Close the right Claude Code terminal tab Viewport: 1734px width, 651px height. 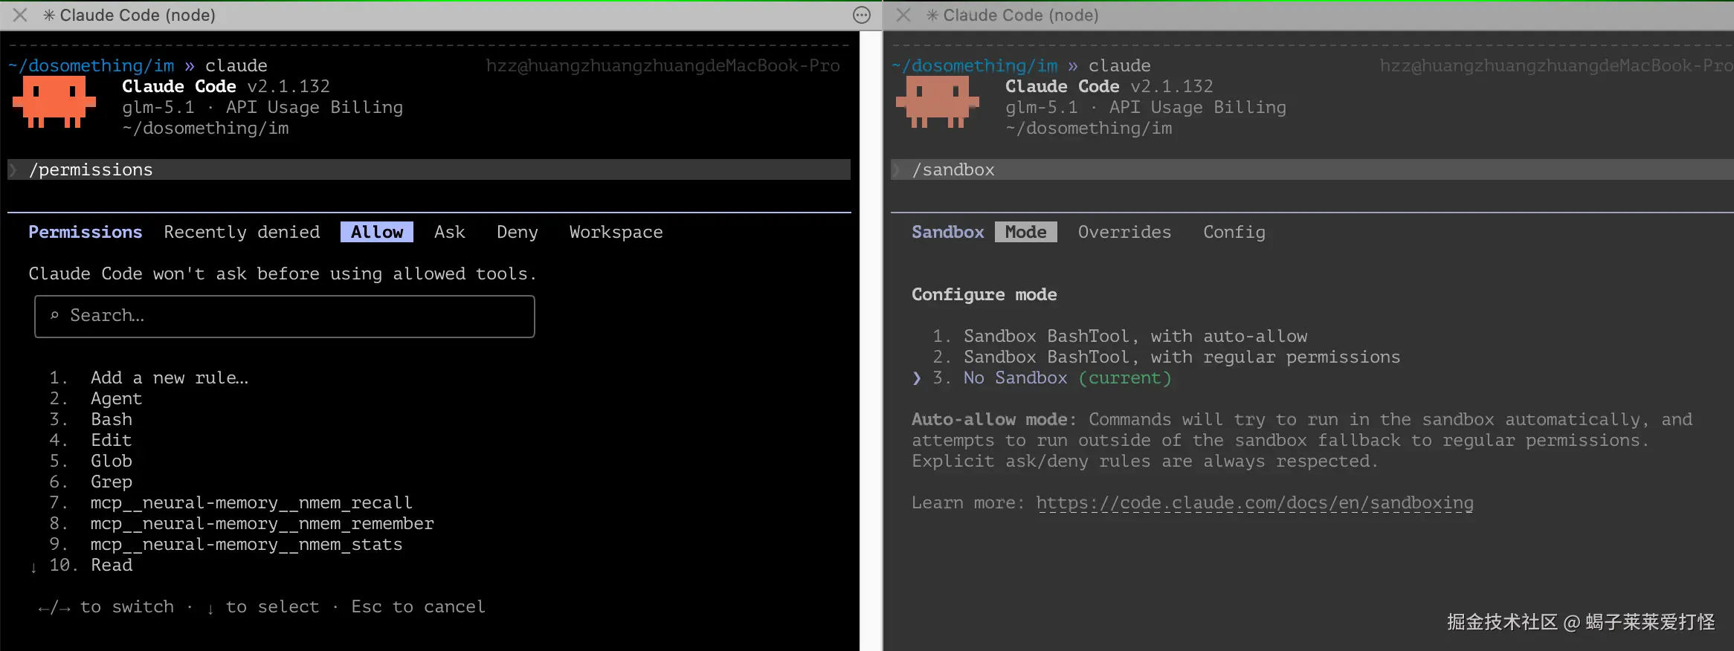(903, 15)
